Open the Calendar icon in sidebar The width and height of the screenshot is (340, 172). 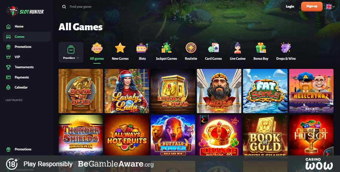[x=8, y=88]
